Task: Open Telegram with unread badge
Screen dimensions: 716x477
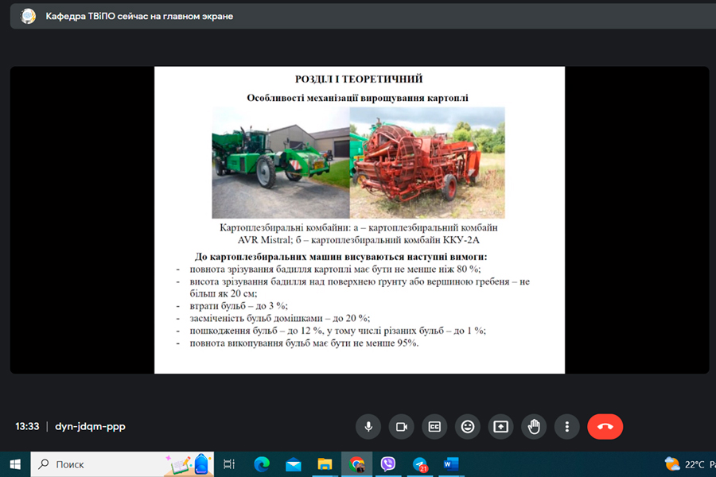Action: [420, 464]
